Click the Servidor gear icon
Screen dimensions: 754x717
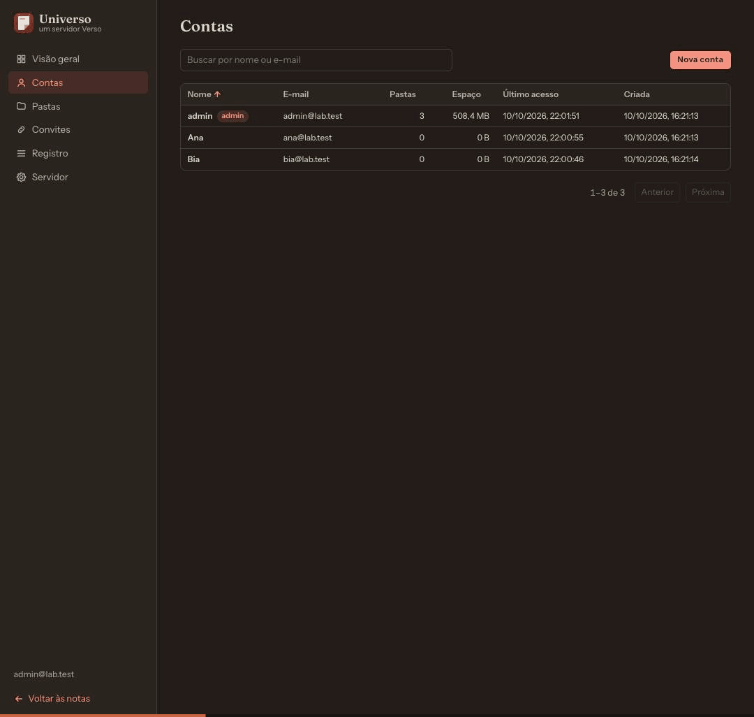point(21,177)
